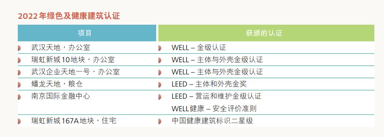
Task: Click the bullet icon before LEED – 营运和维护金级认证
Action: [x=160, y=97]
